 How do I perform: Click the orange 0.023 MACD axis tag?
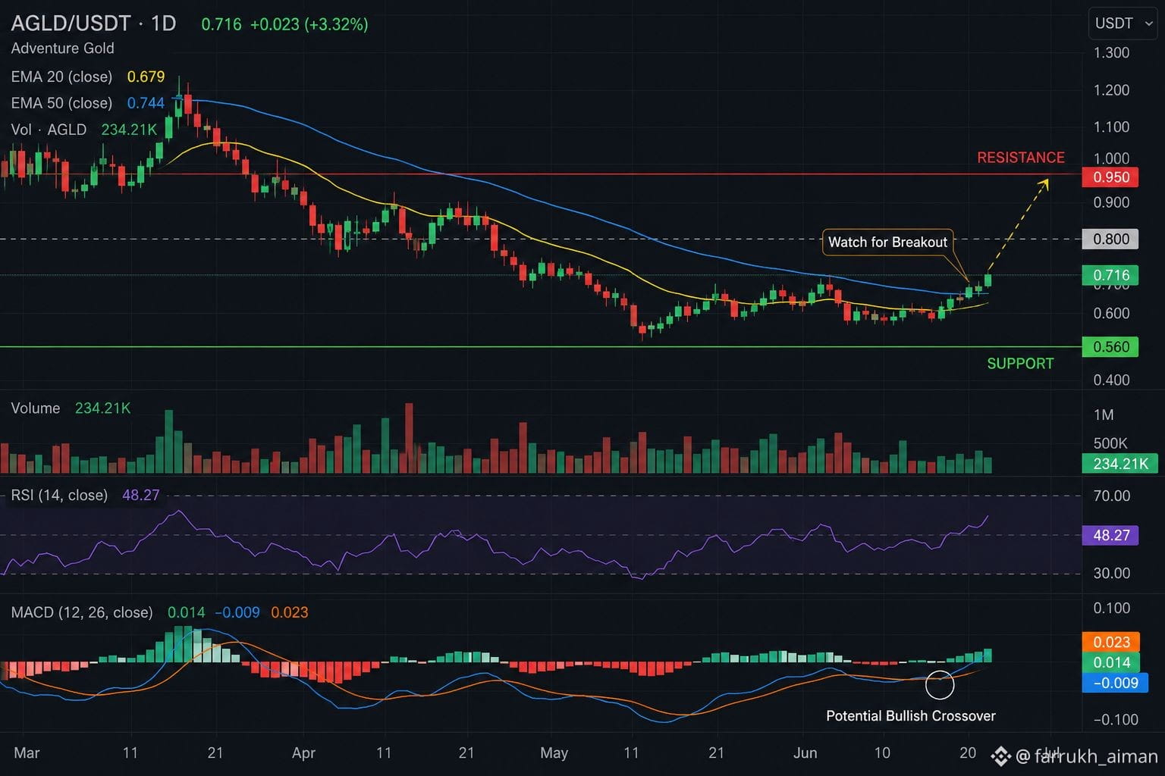click(x=1110, y=643)
